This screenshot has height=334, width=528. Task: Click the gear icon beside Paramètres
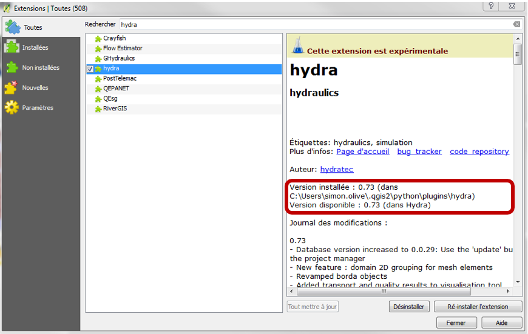[x=12, y=107]
